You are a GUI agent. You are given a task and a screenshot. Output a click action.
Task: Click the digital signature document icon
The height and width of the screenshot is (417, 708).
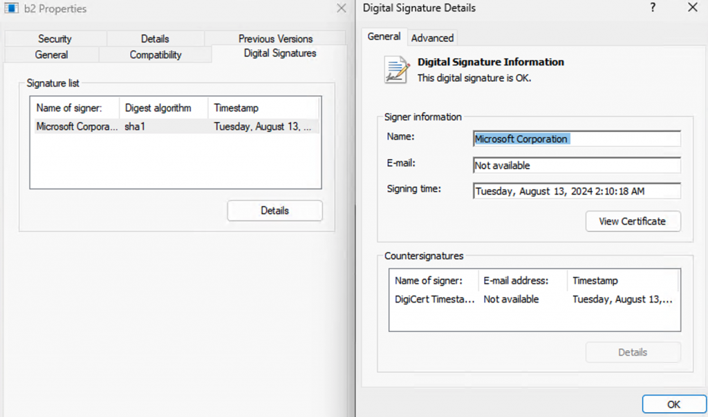397,70
